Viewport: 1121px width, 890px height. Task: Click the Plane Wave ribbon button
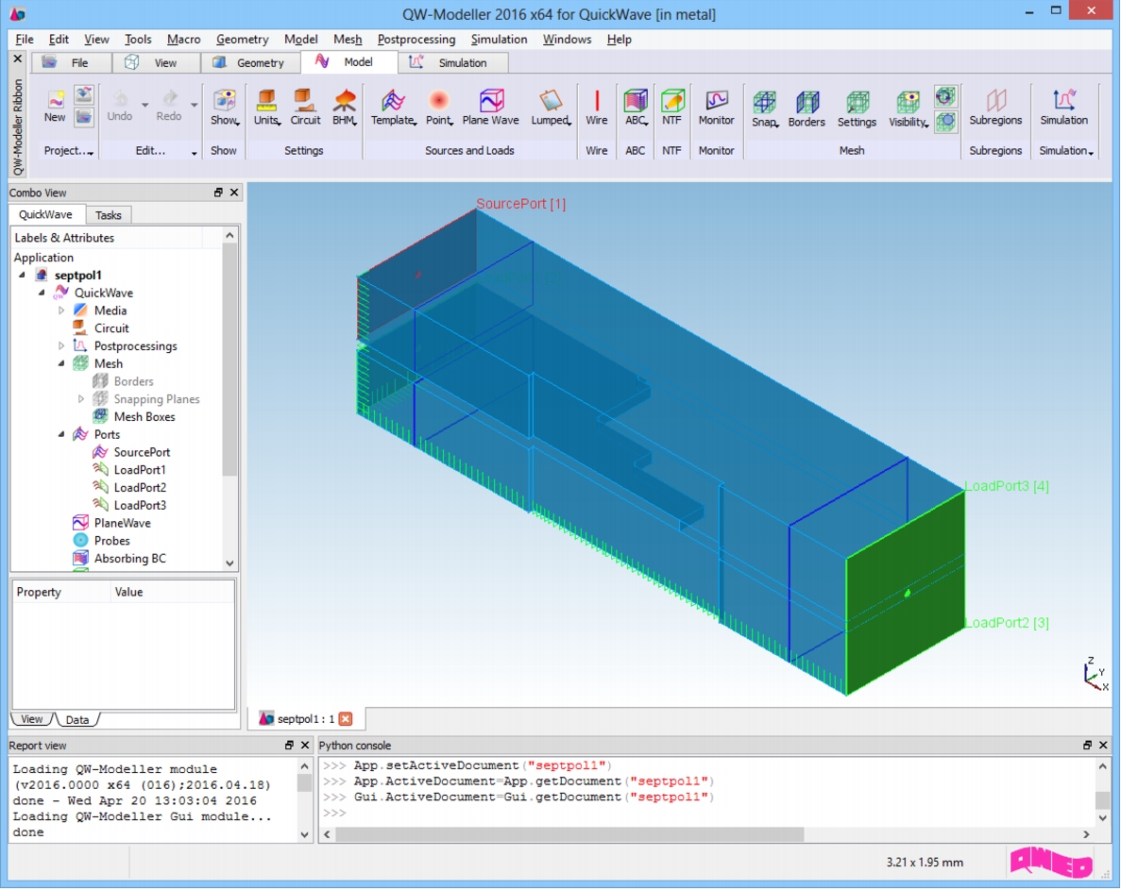click(490, 108)
